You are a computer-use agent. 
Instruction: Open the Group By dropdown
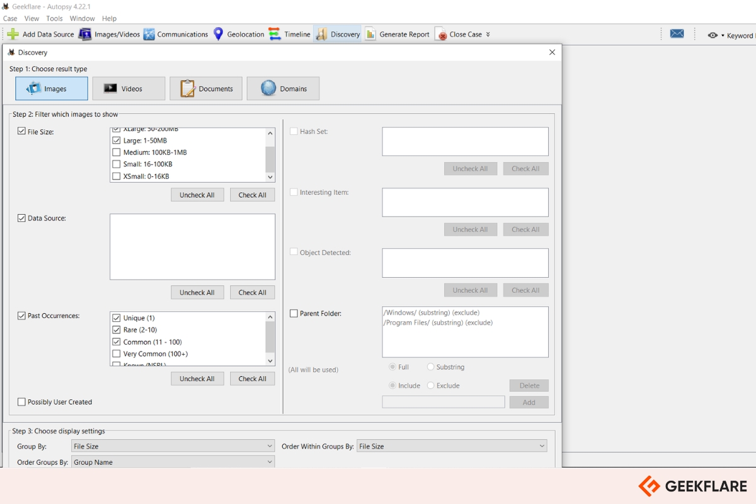173,446
